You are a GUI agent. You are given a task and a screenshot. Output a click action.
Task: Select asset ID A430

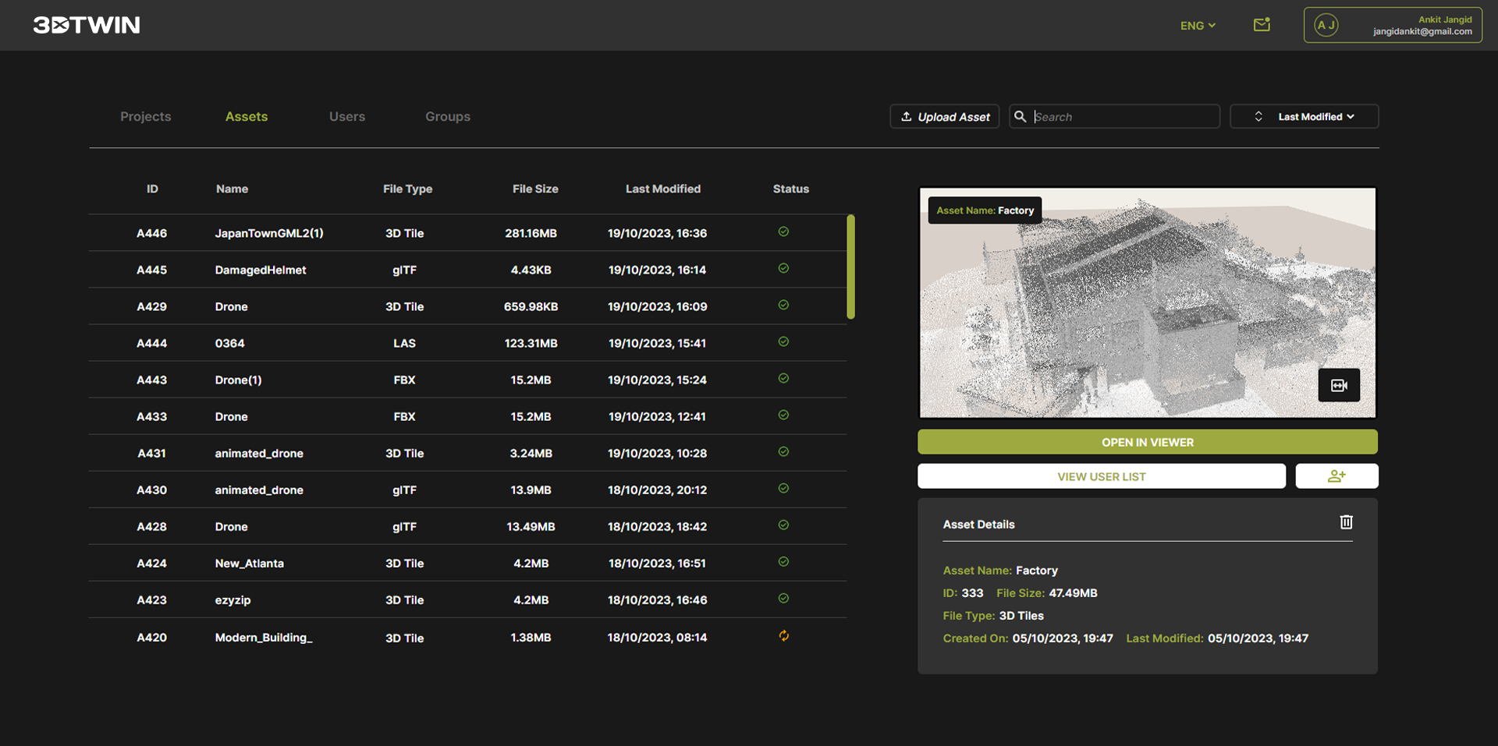151,490
